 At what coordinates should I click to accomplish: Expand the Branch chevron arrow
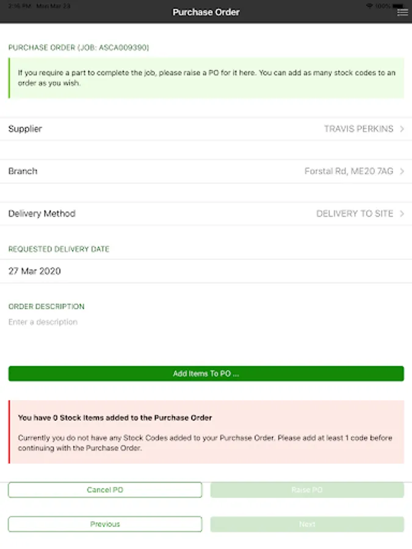click(x=402, y=171)
